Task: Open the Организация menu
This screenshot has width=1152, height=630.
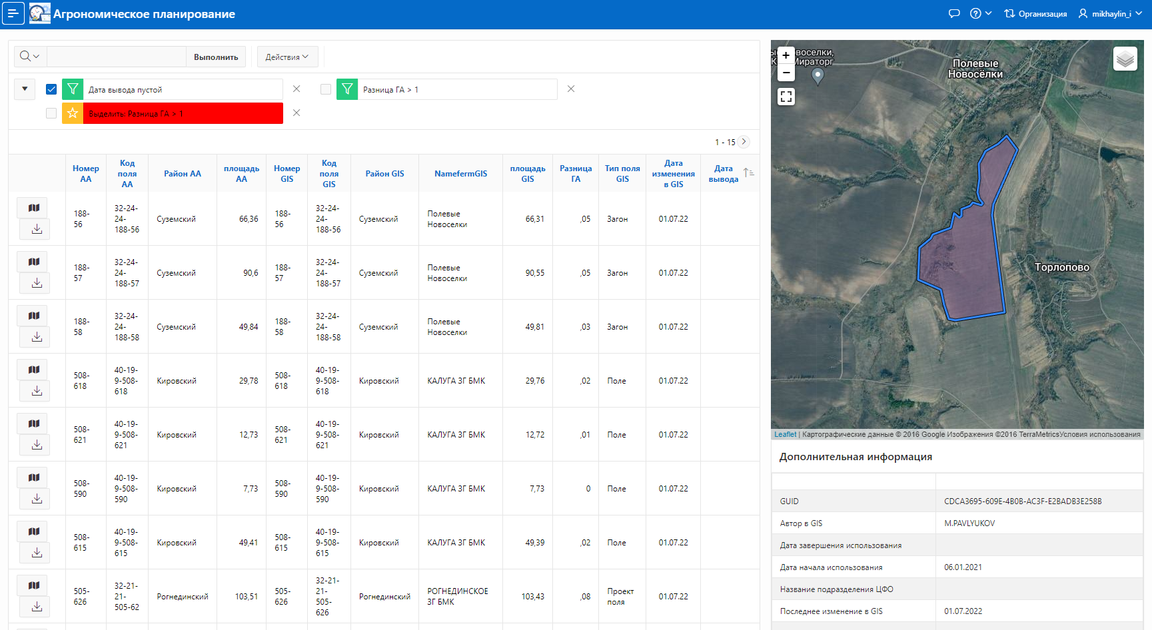Action: pyautogui.click(x=1035, y=13)
